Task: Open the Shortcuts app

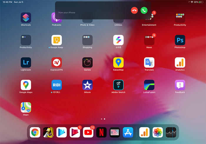Action: click(26, 18)
